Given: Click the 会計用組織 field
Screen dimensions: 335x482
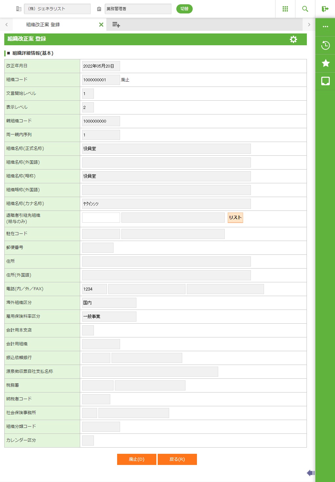Looking at the screenshot, I should (x=101, y=344).
